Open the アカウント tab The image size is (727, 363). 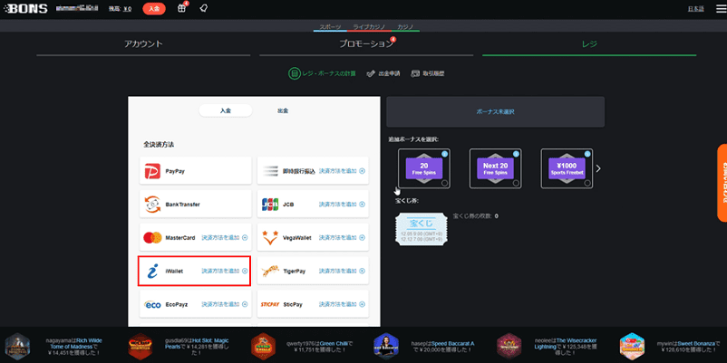143,44
